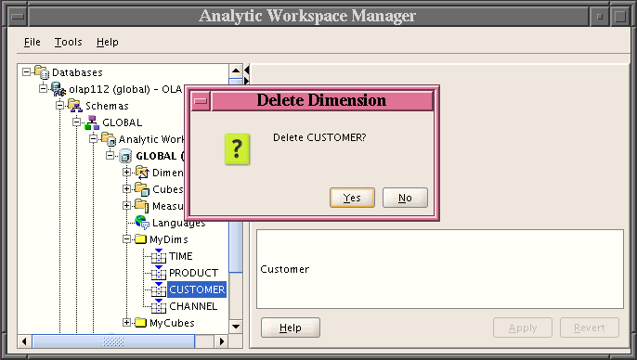Screen dimensions: 637x360
Task: Open the Tools menu
Action: 69,42
